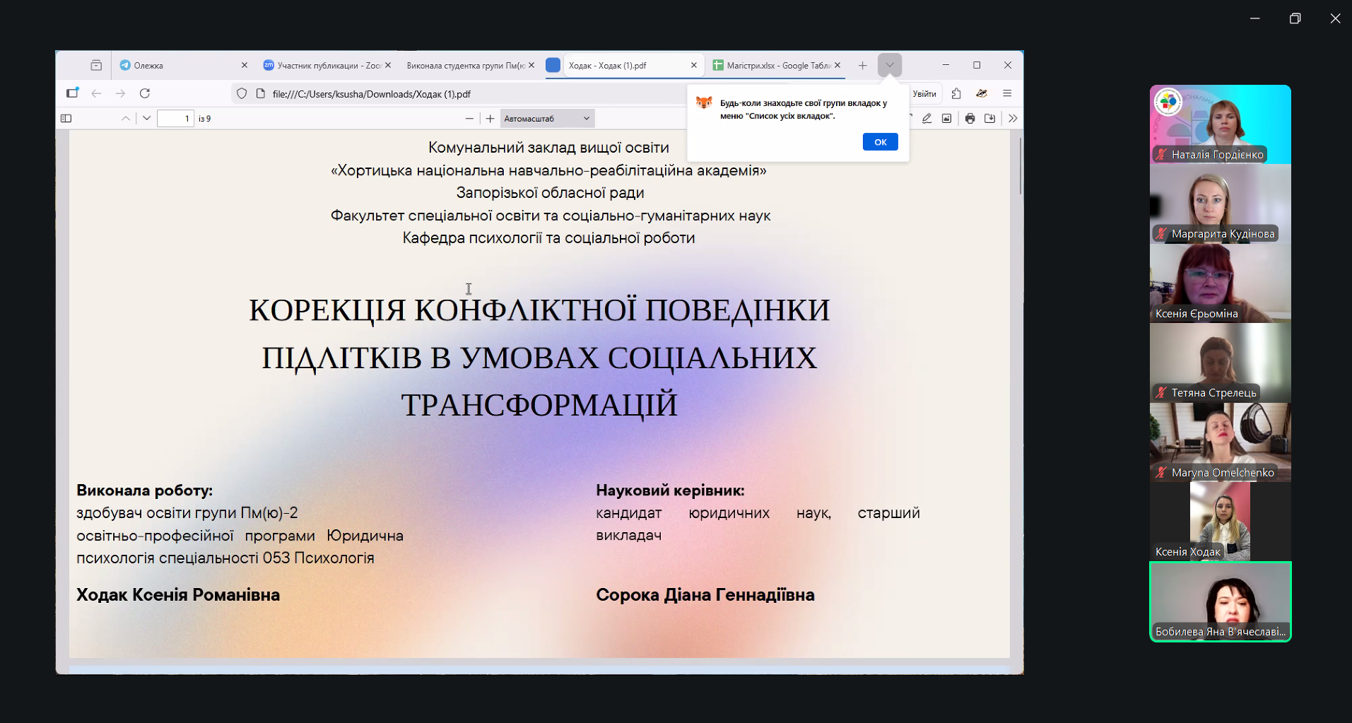
Task: Reload the current browser page
Action: pos(145,93)
